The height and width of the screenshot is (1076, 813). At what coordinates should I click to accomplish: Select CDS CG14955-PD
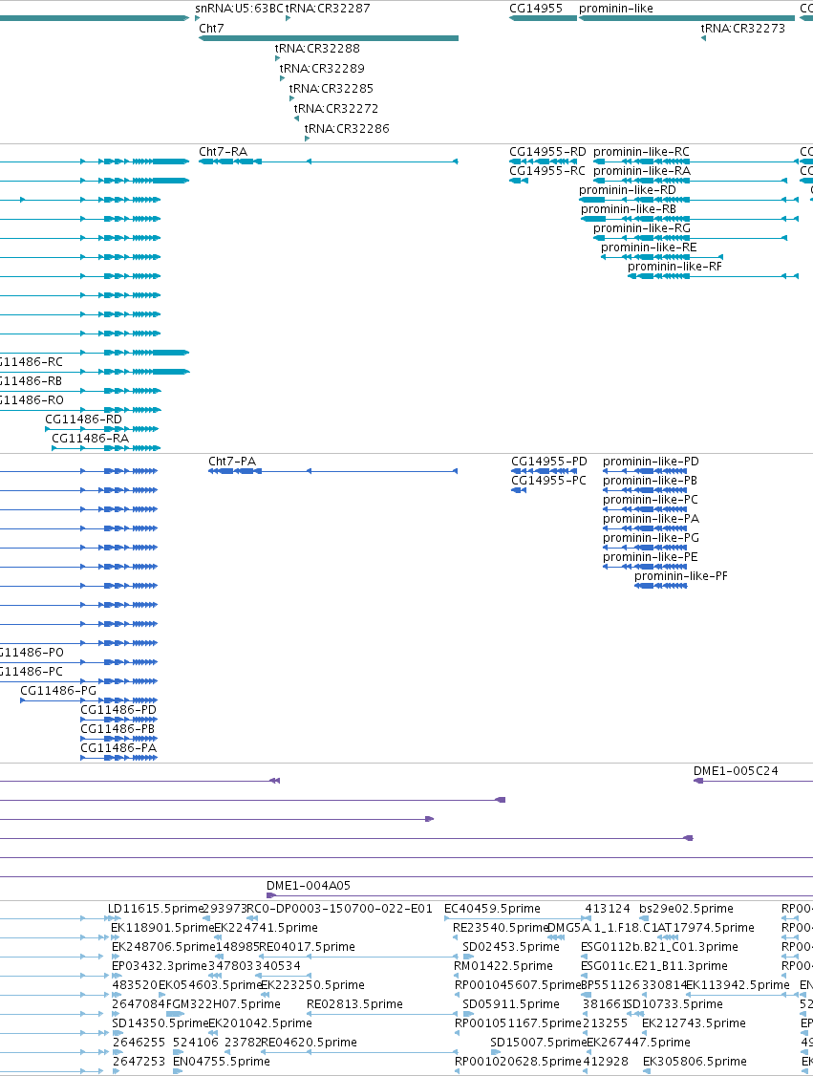[x=544, y=471]
